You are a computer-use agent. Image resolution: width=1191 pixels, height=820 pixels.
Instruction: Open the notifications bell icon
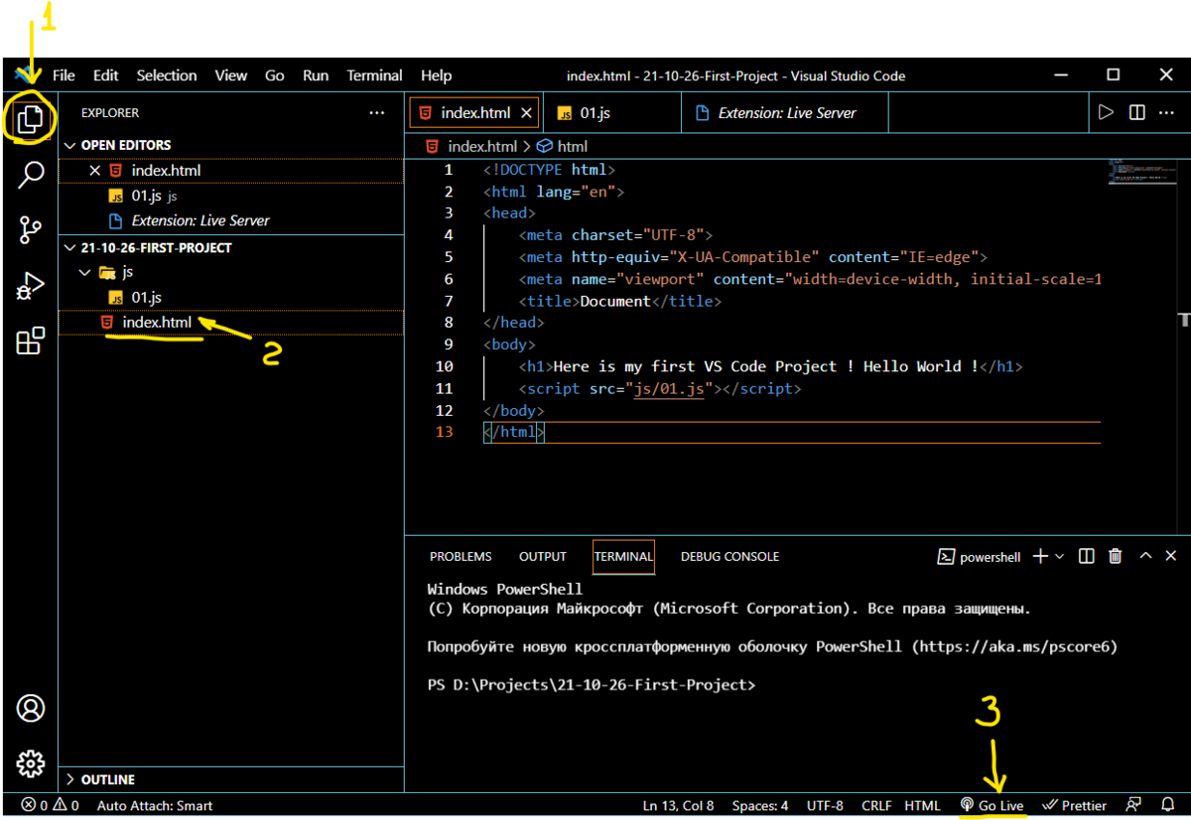pos(1168,805)
